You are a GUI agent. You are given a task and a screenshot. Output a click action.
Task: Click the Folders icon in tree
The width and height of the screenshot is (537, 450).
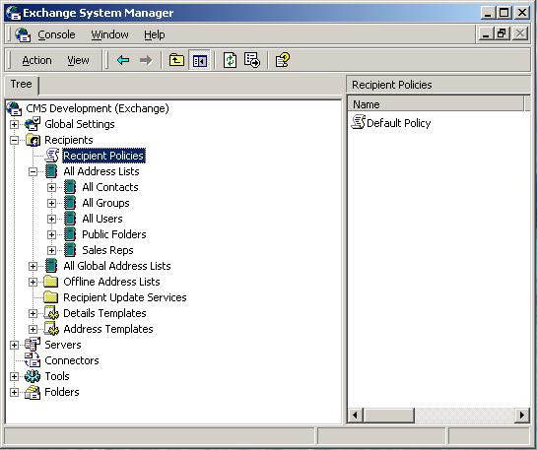click(33, 392)
